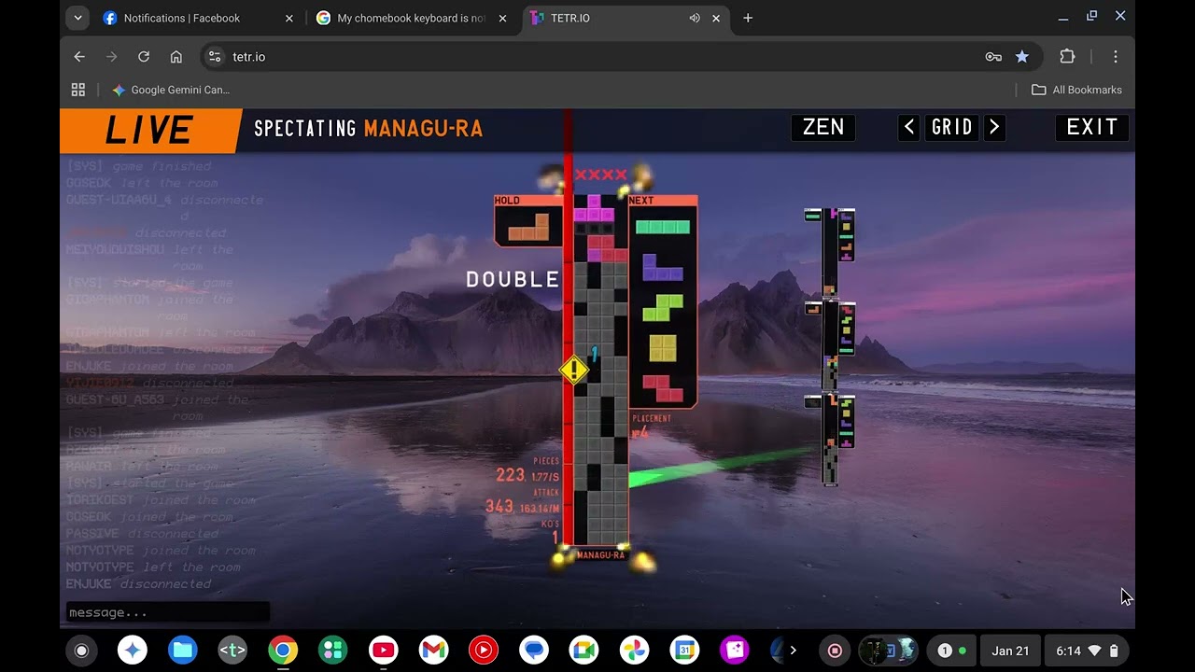Go to next spectate view arrow

click(995, 128)
